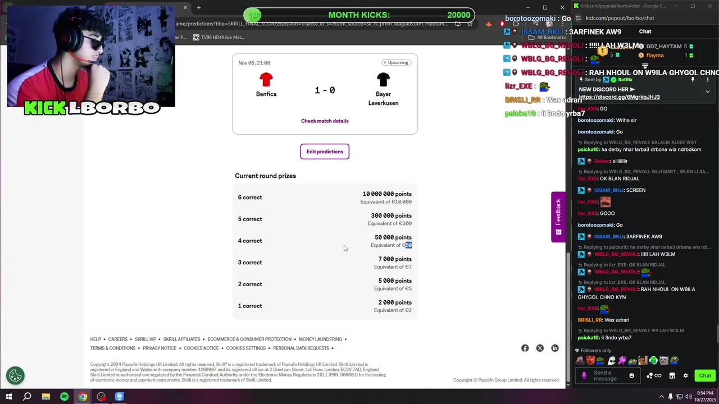Open a new Chrome tab with plus
This screenshot has width=719, height=404.
(x=198, y=7)
